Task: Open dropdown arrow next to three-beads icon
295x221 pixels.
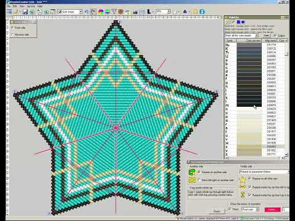Action: point(189,12)
